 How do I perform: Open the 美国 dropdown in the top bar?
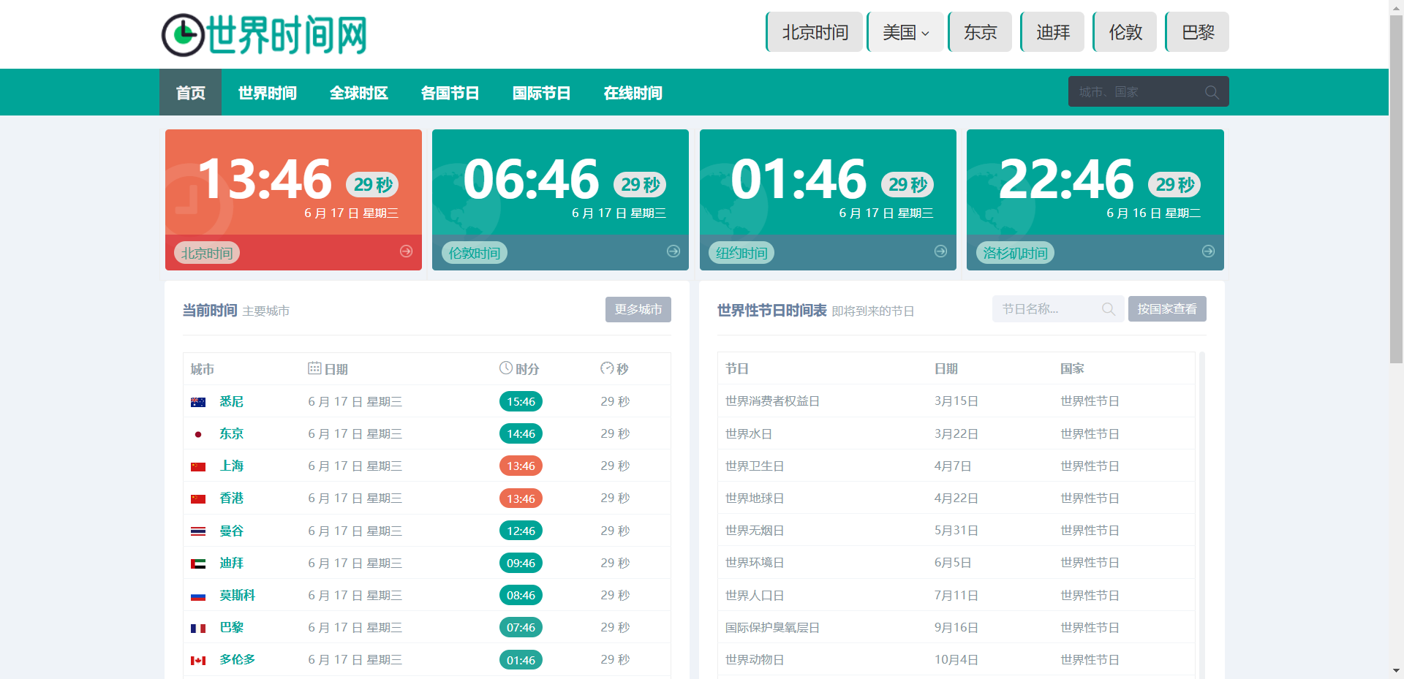[x=905, y=32]
